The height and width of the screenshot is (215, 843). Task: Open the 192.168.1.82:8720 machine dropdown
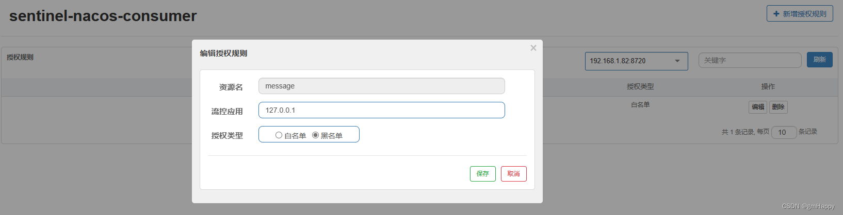click(x=636, y=61)
